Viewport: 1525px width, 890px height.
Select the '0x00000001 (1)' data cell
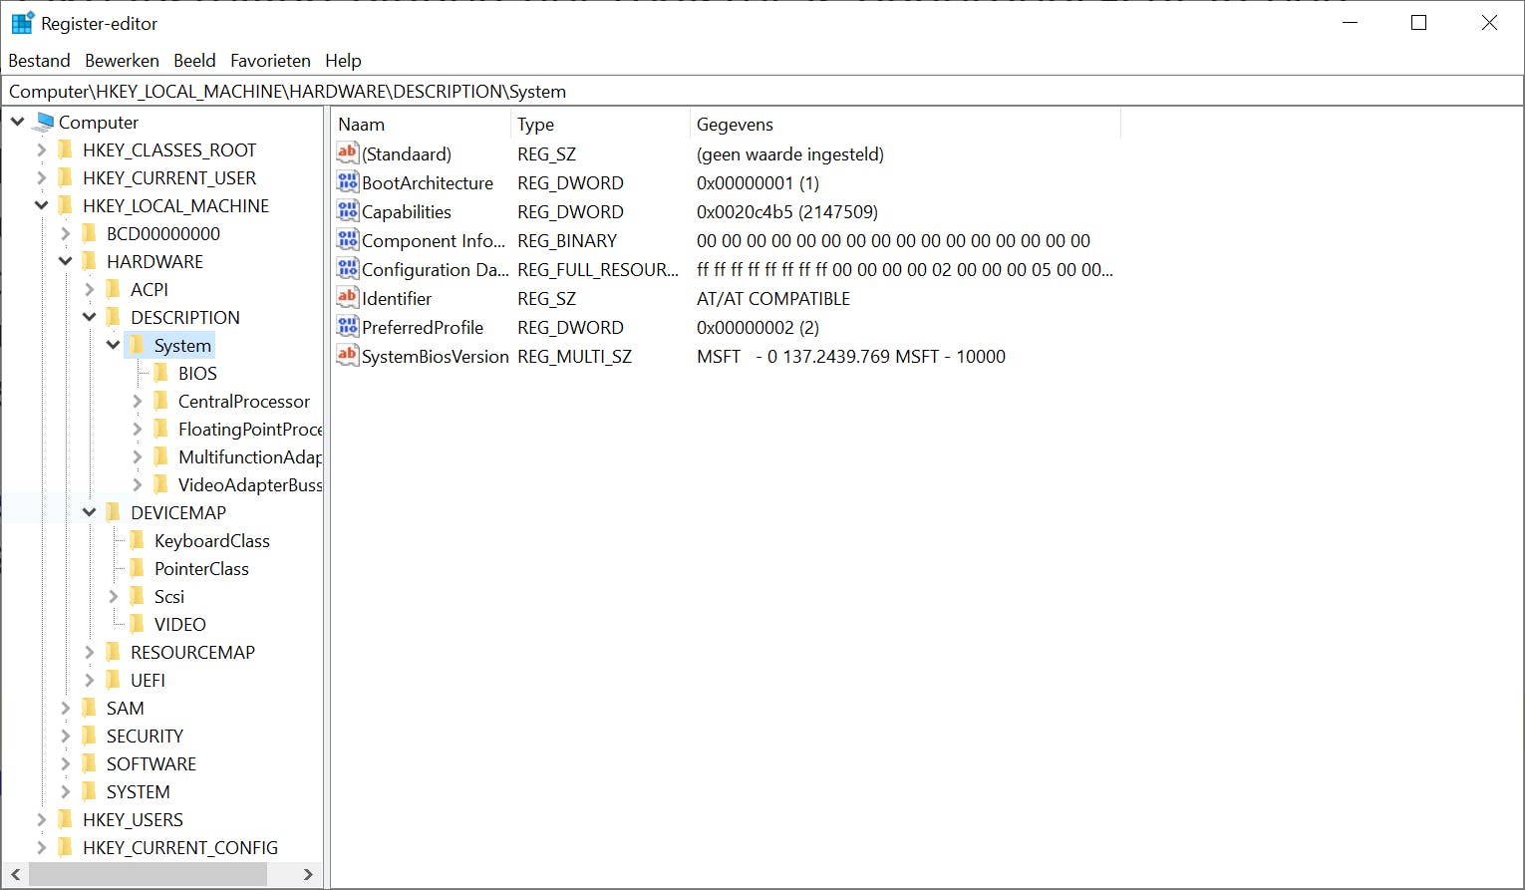(x=758, y=182)
